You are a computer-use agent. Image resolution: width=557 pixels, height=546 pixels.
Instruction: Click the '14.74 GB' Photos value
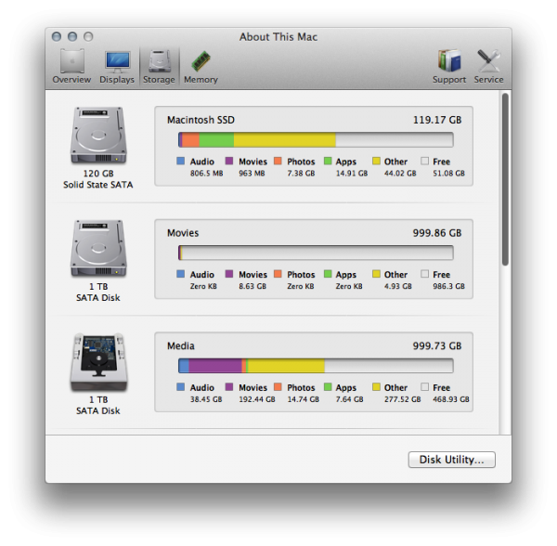pos(303,399)
